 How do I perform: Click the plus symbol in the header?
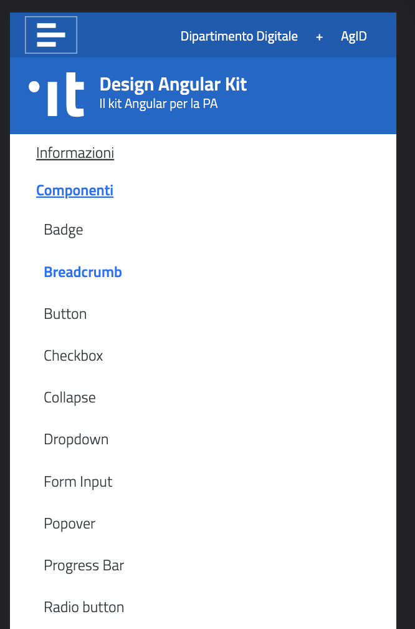pyautogui.click(x=319, y=36)
